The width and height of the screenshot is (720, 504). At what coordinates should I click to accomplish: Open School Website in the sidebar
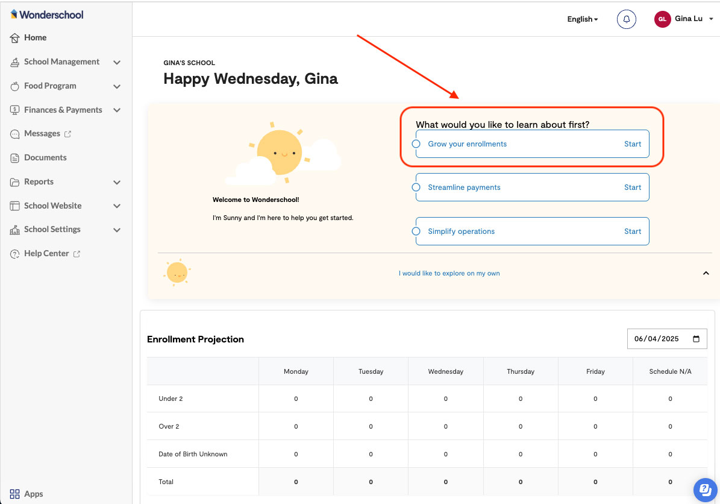[x=52, y=206]
